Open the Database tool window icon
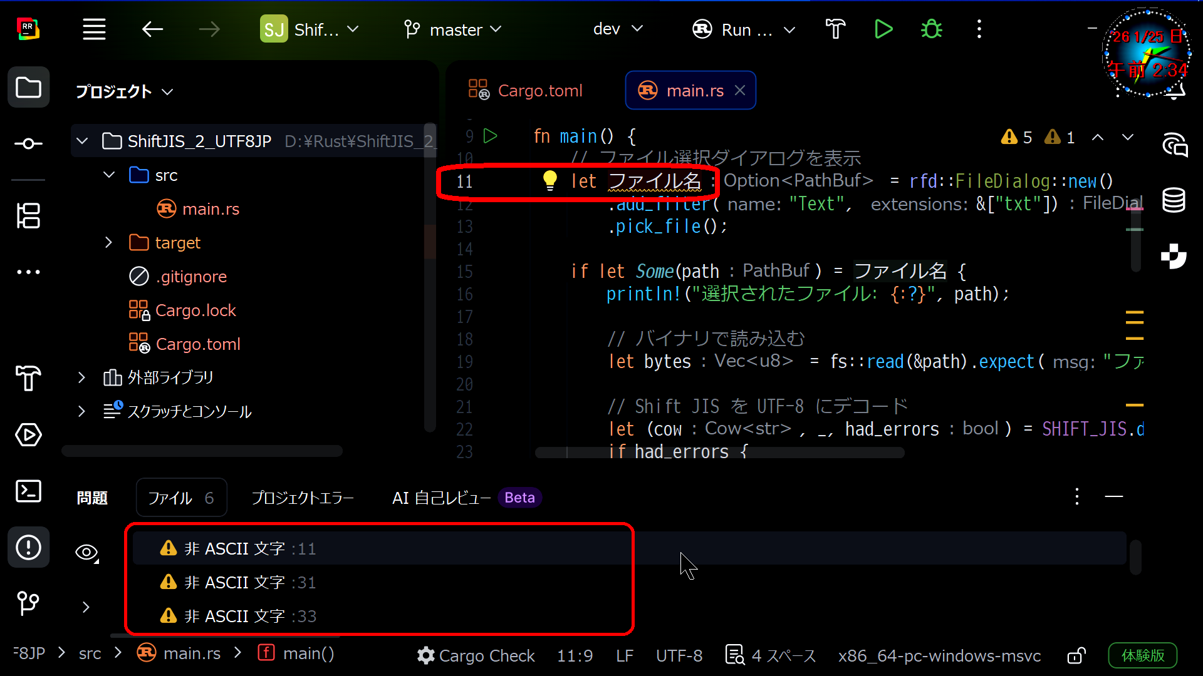The height and width of the screenshot is (676, 1203). click(1174, 200)
